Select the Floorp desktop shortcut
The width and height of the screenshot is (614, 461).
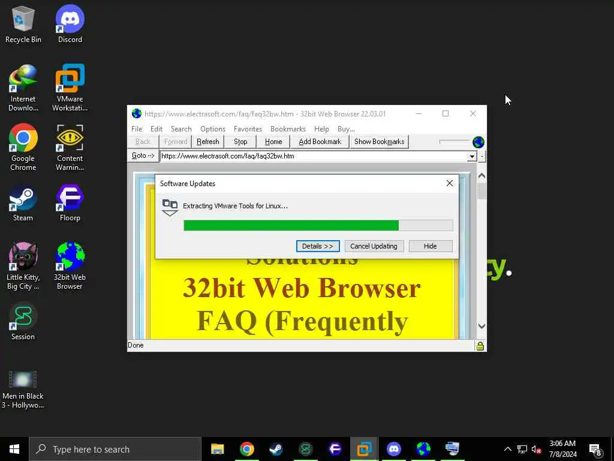pos(70,204)
